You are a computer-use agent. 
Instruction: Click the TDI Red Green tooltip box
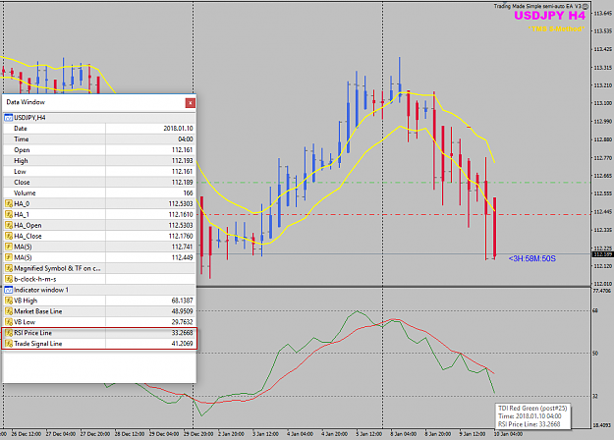coord(532,416)
